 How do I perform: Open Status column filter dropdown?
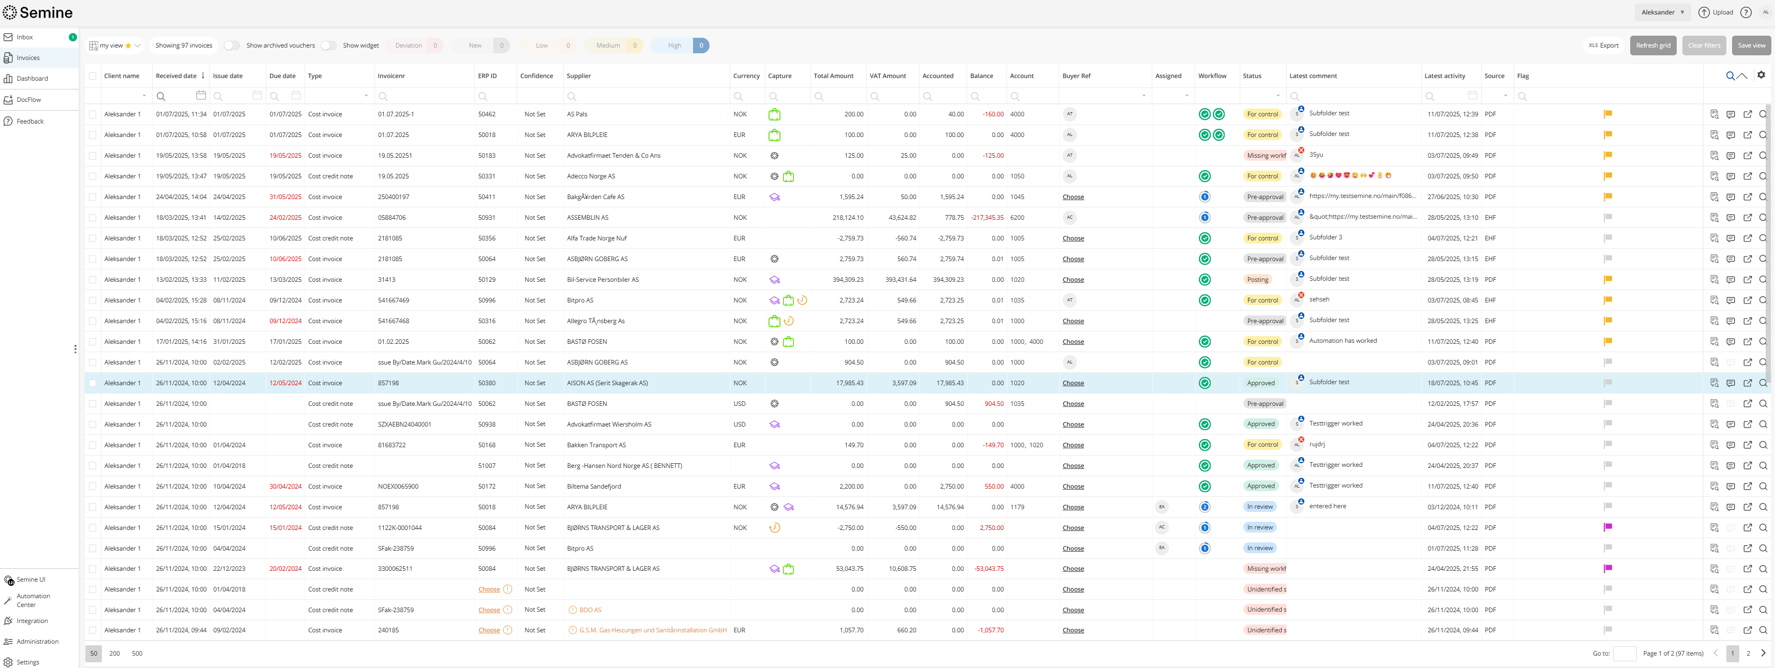[1277, 96]
